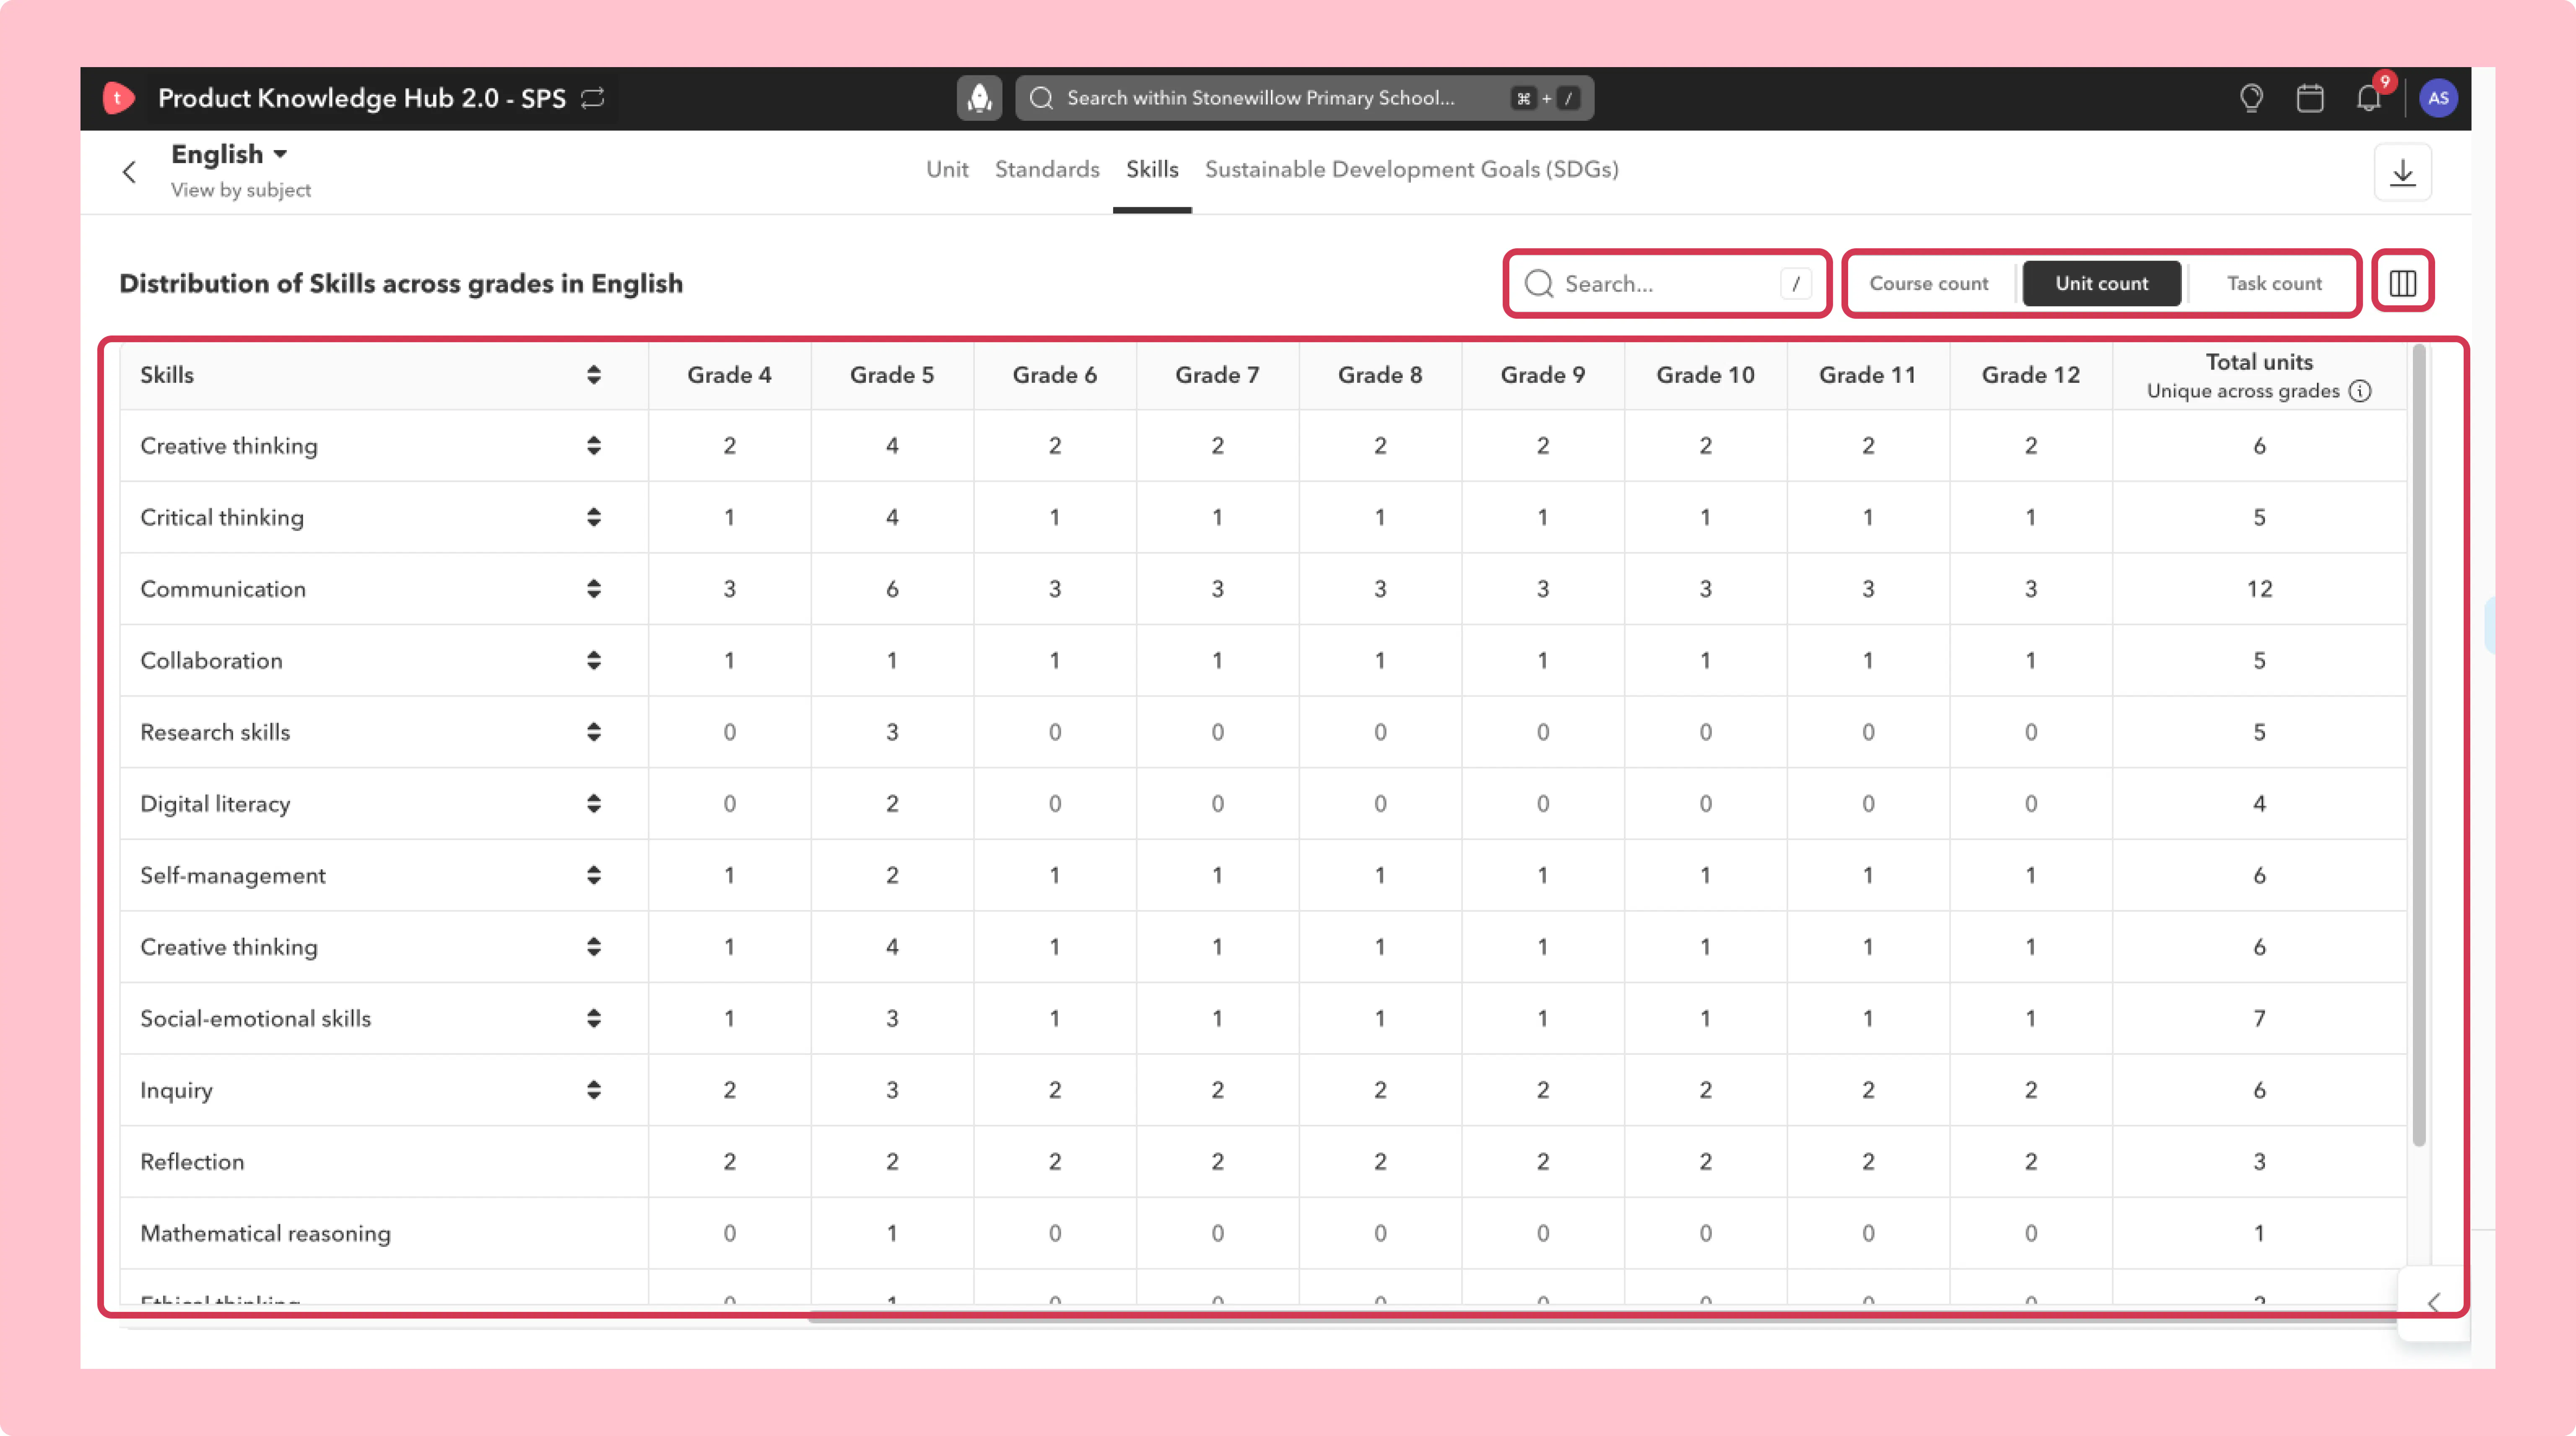
Task: Expand the Inquiry row
Action: coord(594,1090)
